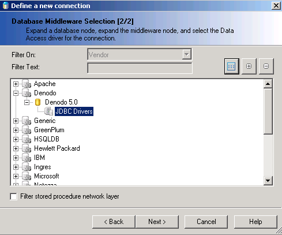The image size is (282, 235).
Task: Click the Apache database vendor icon
Action: coord(27,84)
